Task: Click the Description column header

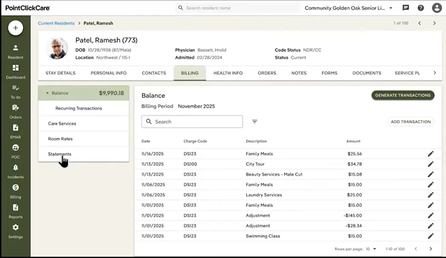Action: [x=256, y=141]
